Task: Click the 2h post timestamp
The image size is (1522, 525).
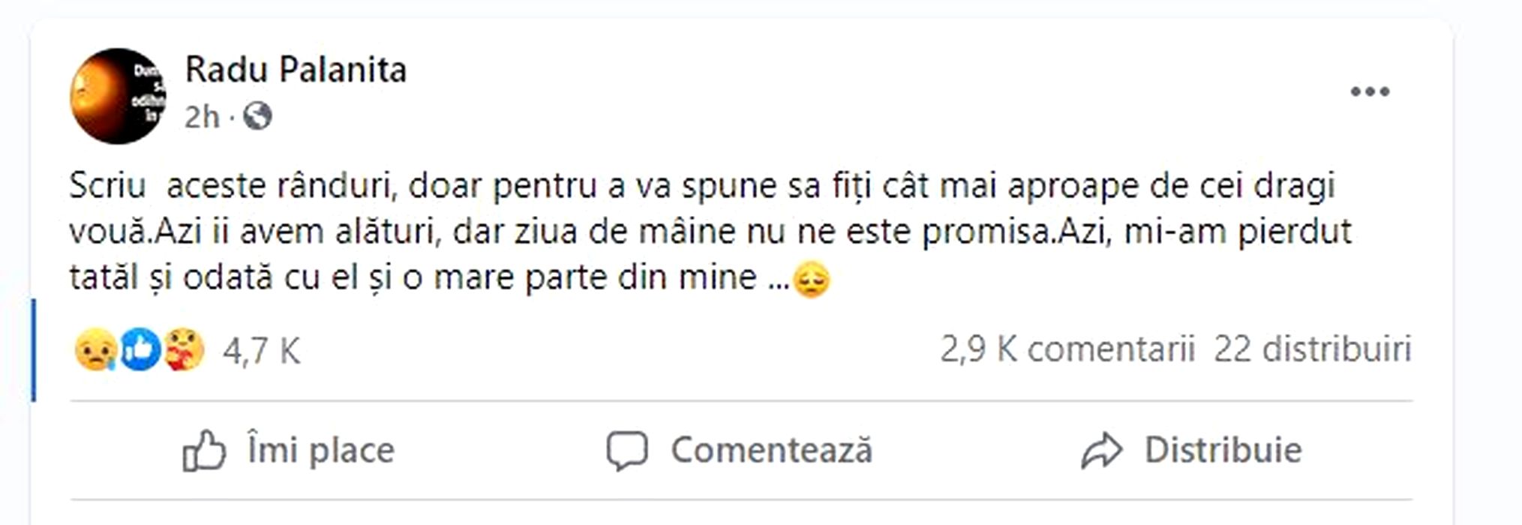Action: click(x=202, y=117)
